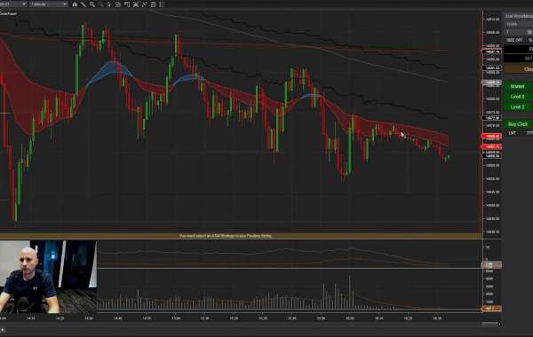Click the orange Close position button
Image resolution: width=533 pixels, height=337 pixels.
pyautogui.click(x=519, y=69)
